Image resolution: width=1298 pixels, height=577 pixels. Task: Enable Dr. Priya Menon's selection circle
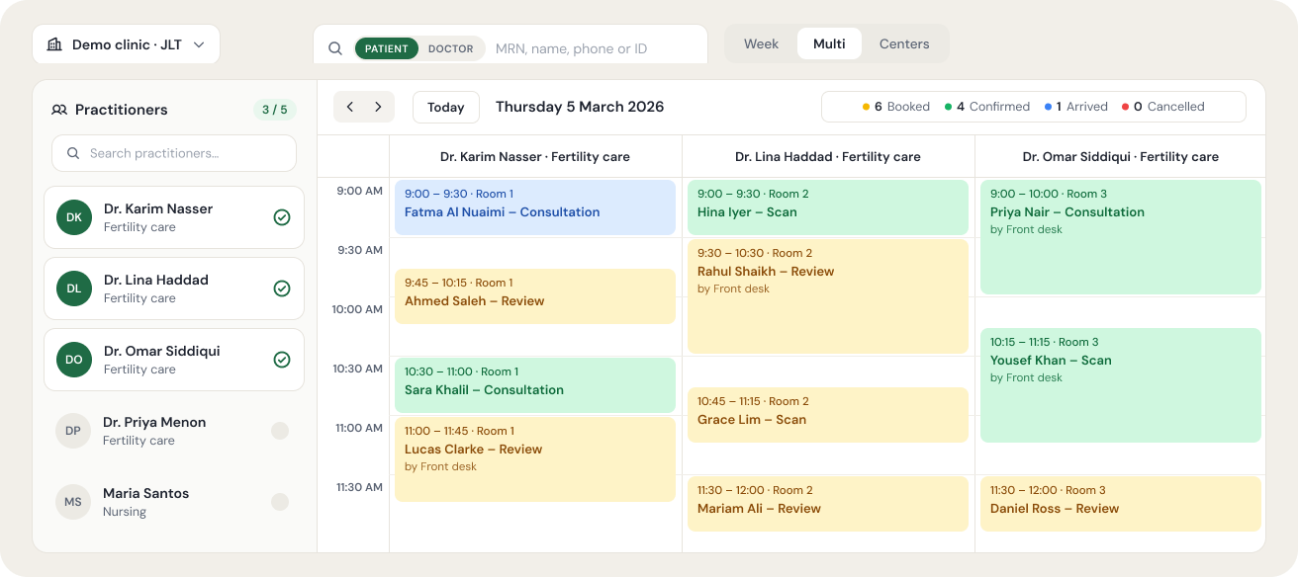[x=280, y=431]
